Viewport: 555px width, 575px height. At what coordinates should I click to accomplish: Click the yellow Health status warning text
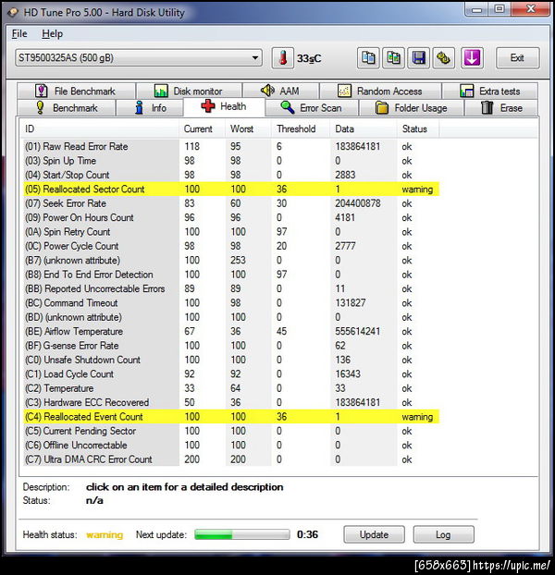pos(105,535)
